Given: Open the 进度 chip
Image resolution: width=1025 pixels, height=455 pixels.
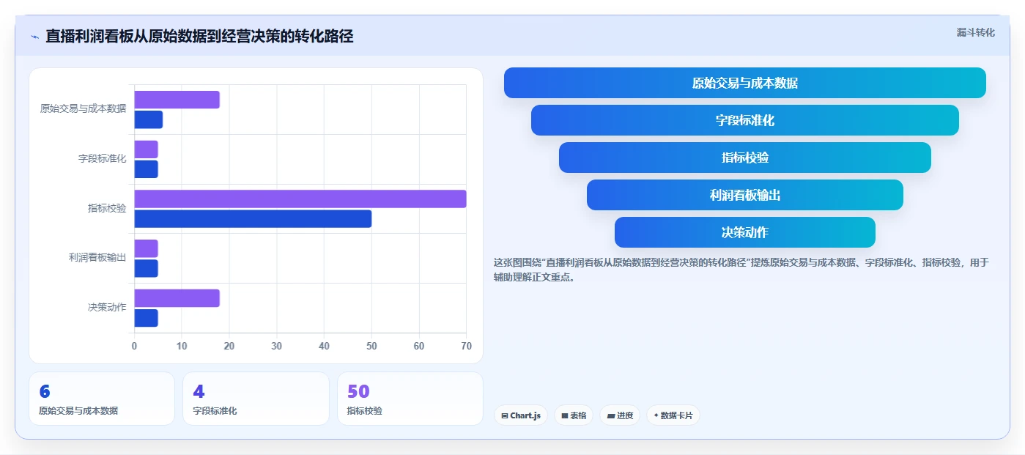Looking at the screenshot, I should [x=620, y=415].
